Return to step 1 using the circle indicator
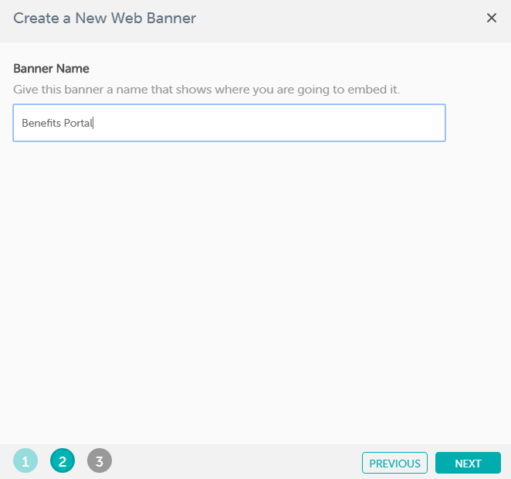The image size is (511, 479). 25,462
